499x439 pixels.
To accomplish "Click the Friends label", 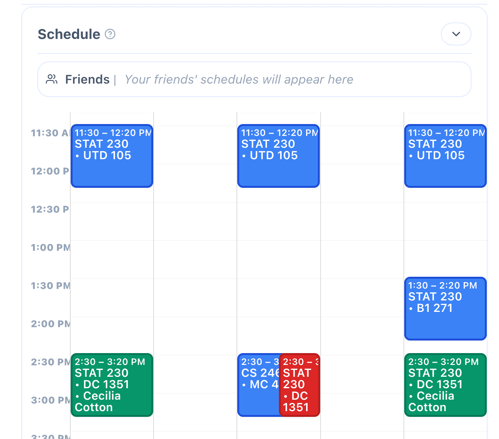I will pyautogui.click(x=87, y=79).
